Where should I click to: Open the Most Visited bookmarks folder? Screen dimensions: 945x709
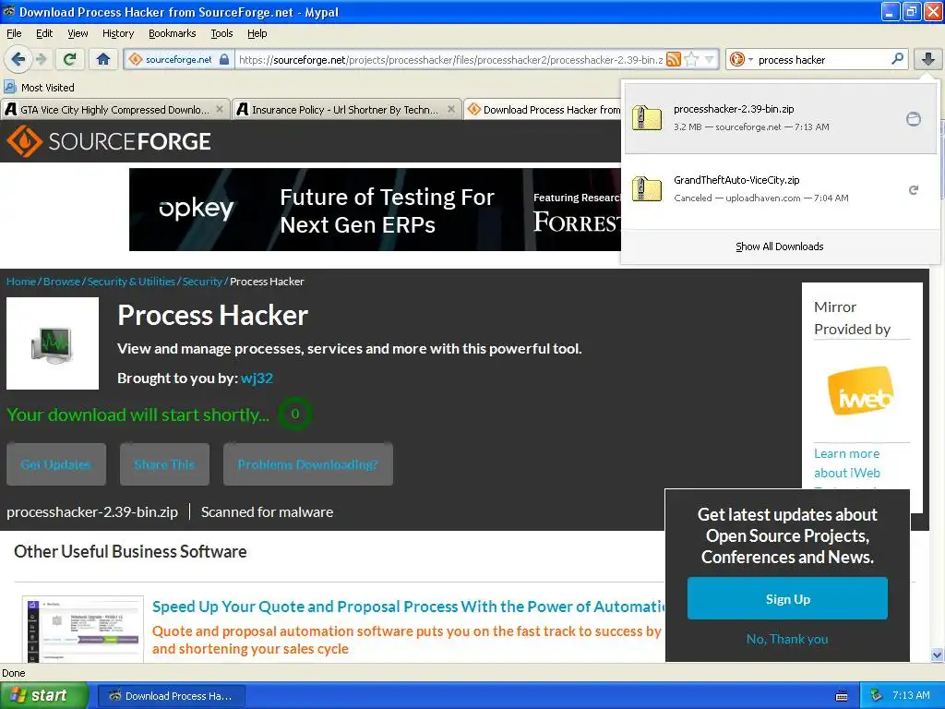(x=39, y=88)
